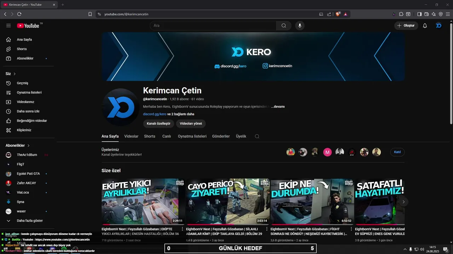Open Daha sonra izle
This screenshot has width=453, height=254.
pos(28,111)
